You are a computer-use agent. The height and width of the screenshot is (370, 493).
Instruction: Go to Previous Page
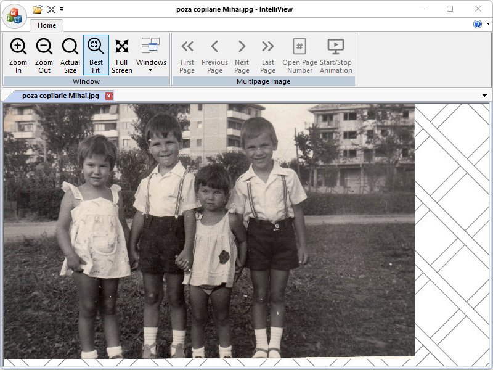click(x=214, y=54)
